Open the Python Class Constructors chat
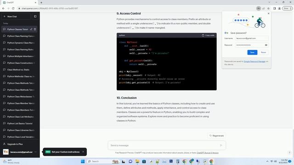Image resolution: width=294 pixels, height=165 pixels. tap(20, 63)
